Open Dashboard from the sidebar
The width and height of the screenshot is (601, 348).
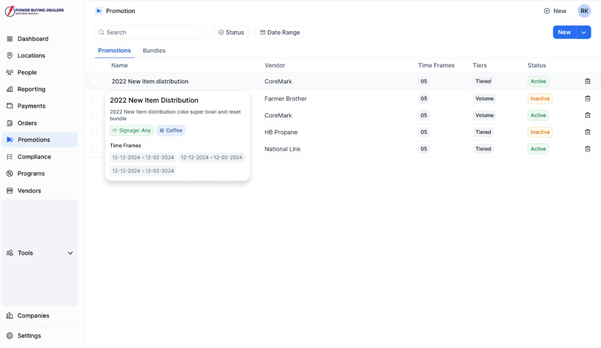32,39
